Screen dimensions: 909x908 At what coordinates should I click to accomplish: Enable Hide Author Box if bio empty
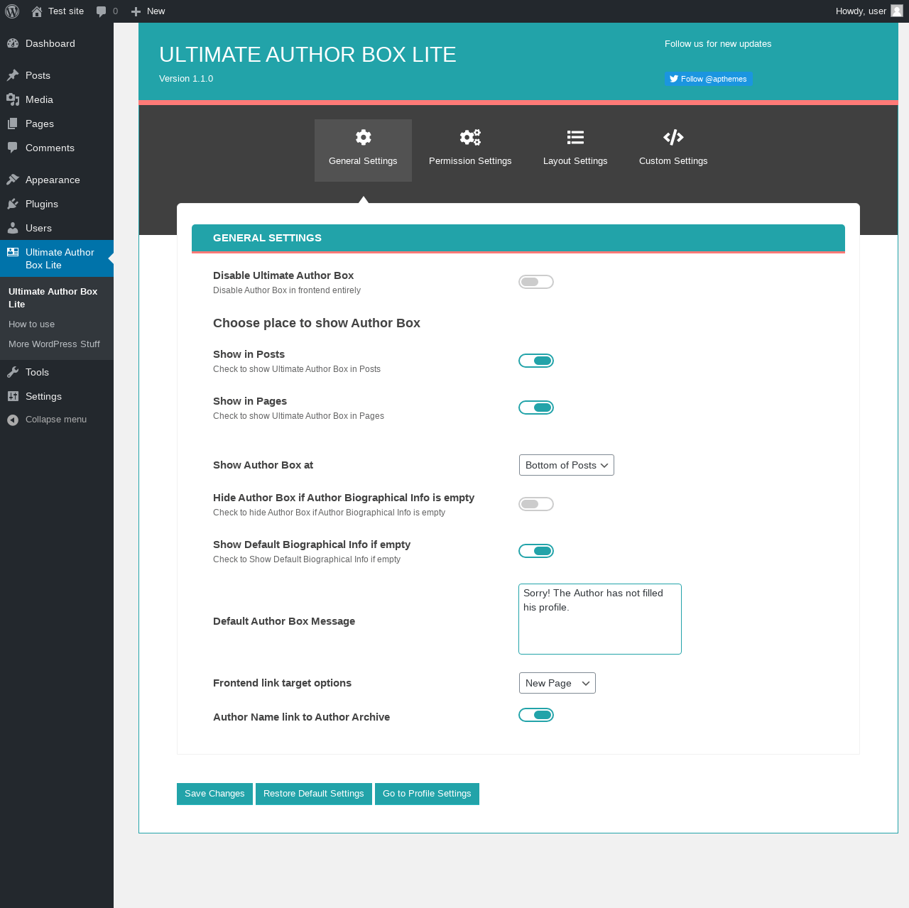point(536,504)
